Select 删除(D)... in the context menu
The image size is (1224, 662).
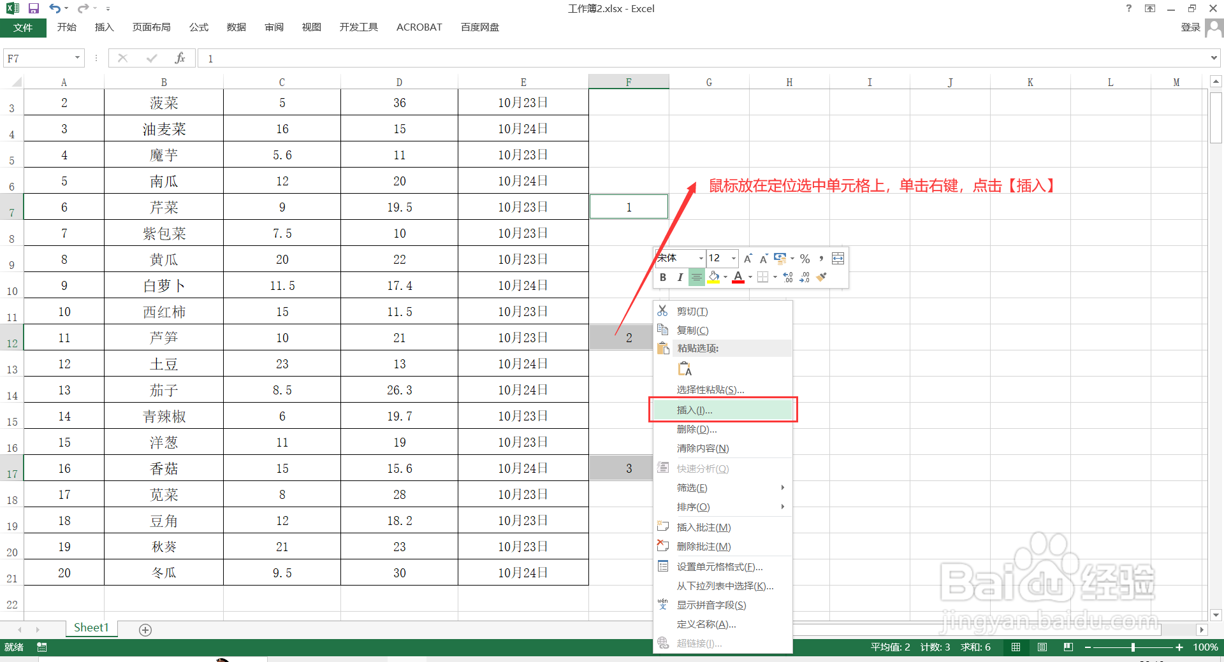tap(723, 429)
